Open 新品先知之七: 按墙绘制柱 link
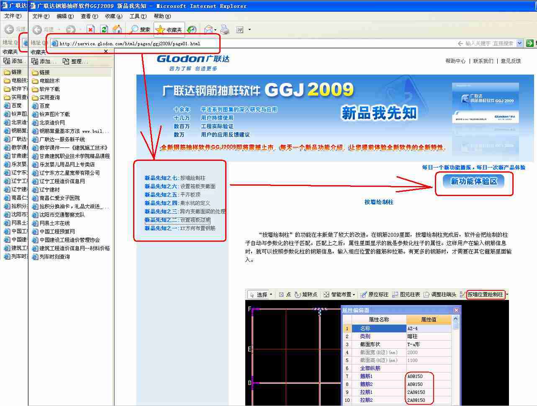This screenshot has height=406, width=537. pyautogui.click(x=175, y=178)
